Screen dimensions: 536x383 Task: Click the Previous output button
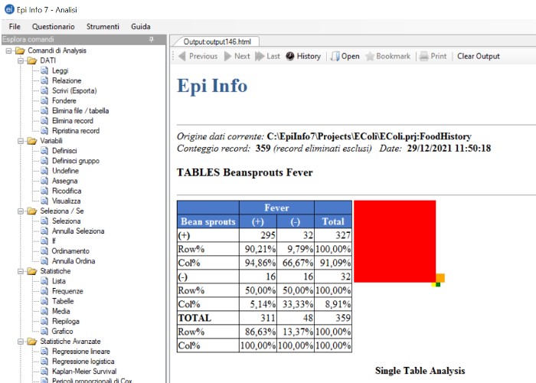click(198, 56)
